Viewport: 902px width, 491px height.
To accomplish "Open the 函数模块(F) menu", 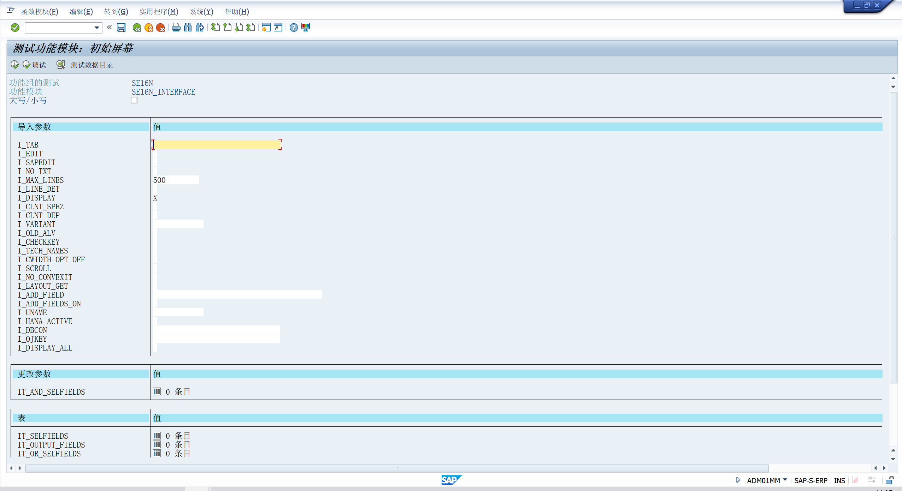I will (40, 12).
